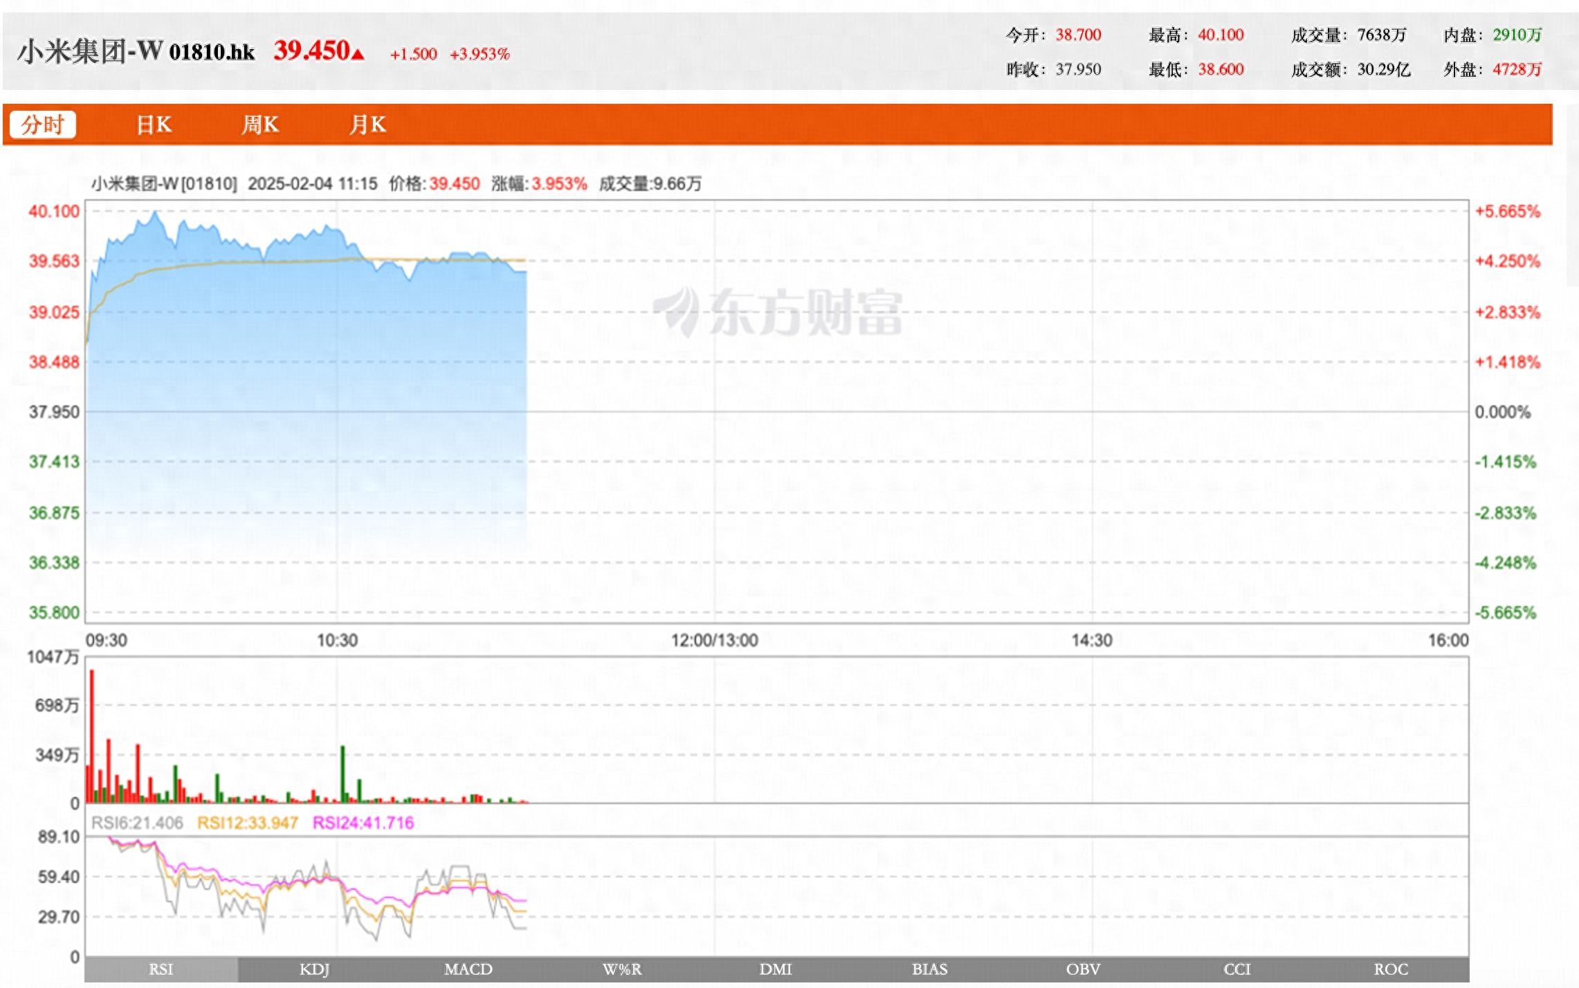Select the BIAS indicator tab

pyautogui.click(x=930, y=969)
